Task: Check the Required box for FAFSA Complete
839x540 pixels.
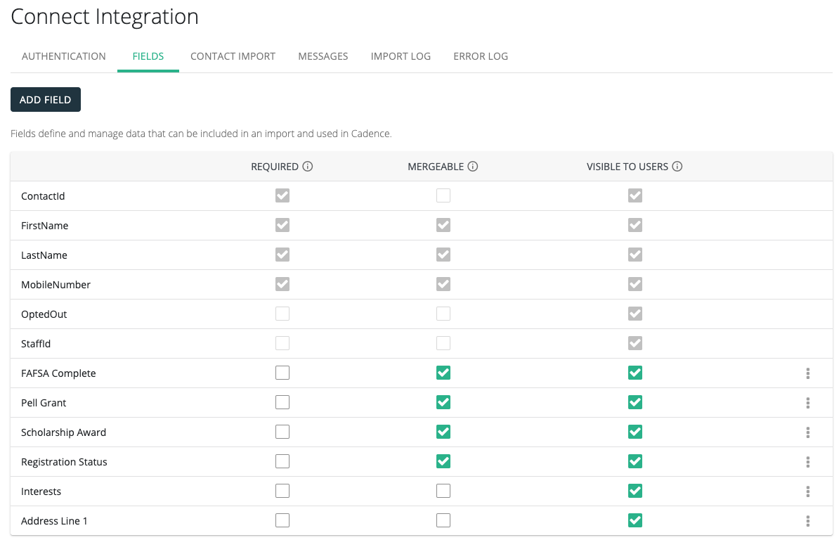Action: [x=282, y=373]
